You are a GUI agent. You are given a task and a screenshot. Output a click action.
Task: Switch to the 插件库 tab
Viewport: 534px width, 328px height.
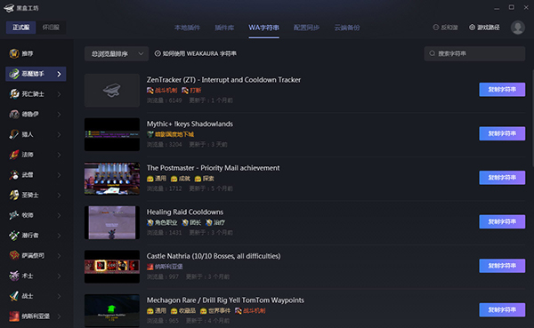[x=224, y=28]
